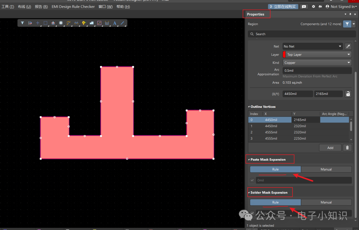Collapse the Outline Vertices section
Screen dimensions: 359x230
(249, 107)
